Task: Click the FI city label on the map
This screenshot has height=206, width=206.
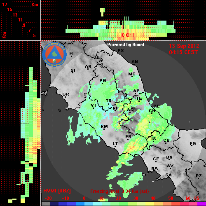Action: point(71,53)
